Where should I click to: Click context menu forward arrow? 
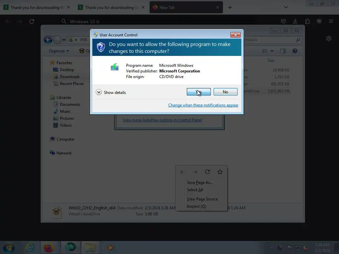click(x=195, y=172)
